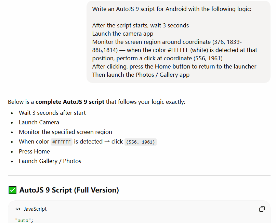
Task: Click the Press Home bullet item
Action: tap(34, 151)
